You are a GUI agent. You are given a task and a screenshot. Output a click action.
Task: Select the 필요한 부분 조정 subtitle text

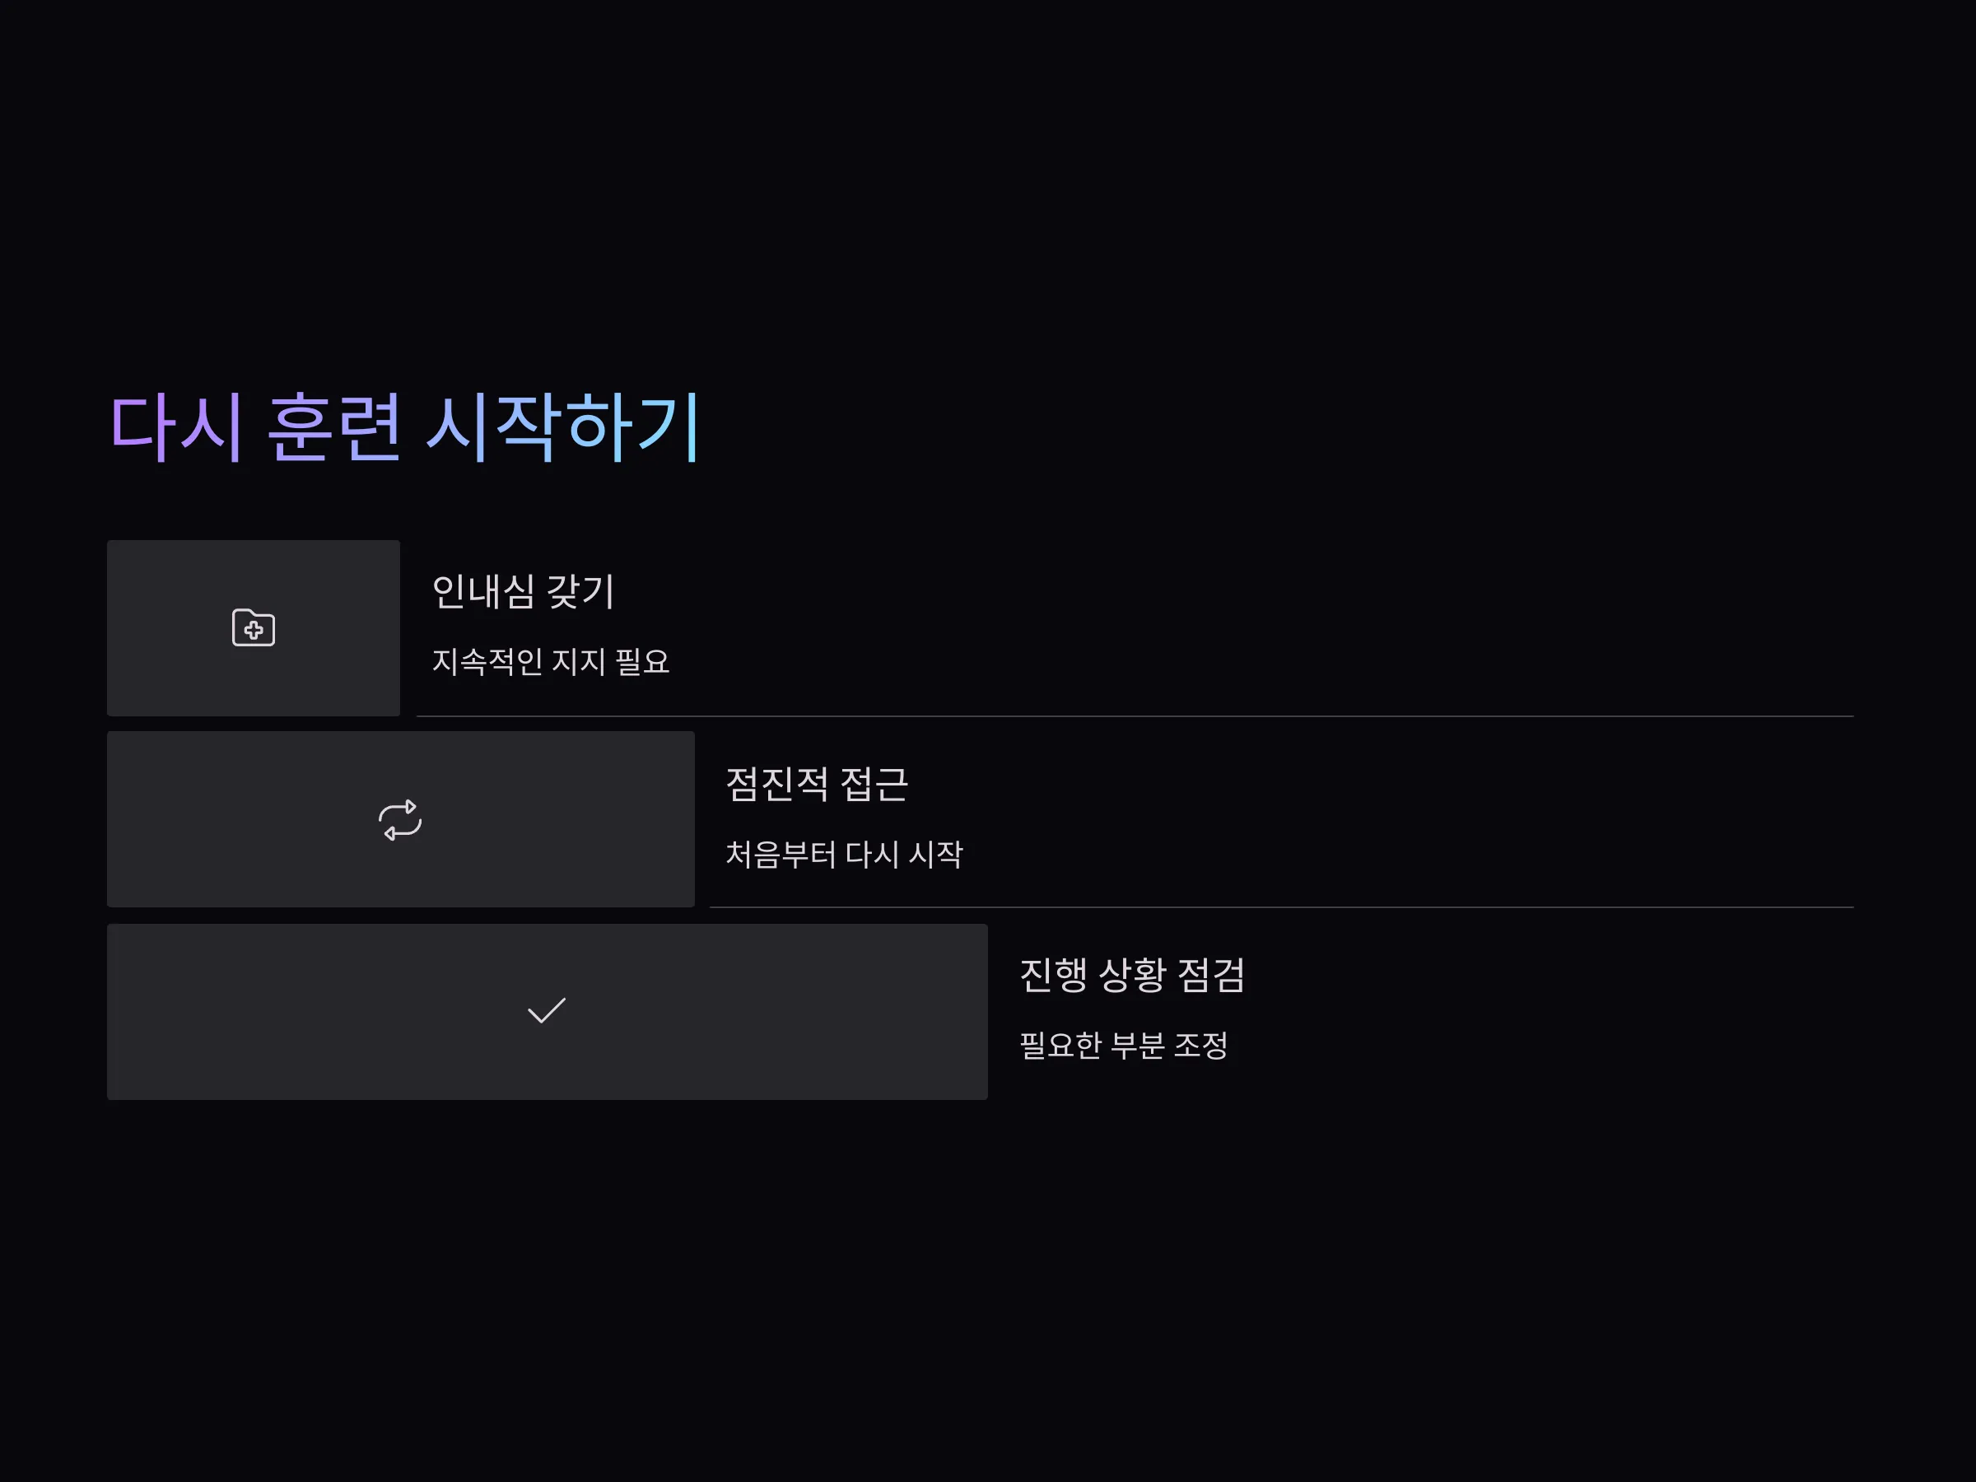pos(1124,1045)
